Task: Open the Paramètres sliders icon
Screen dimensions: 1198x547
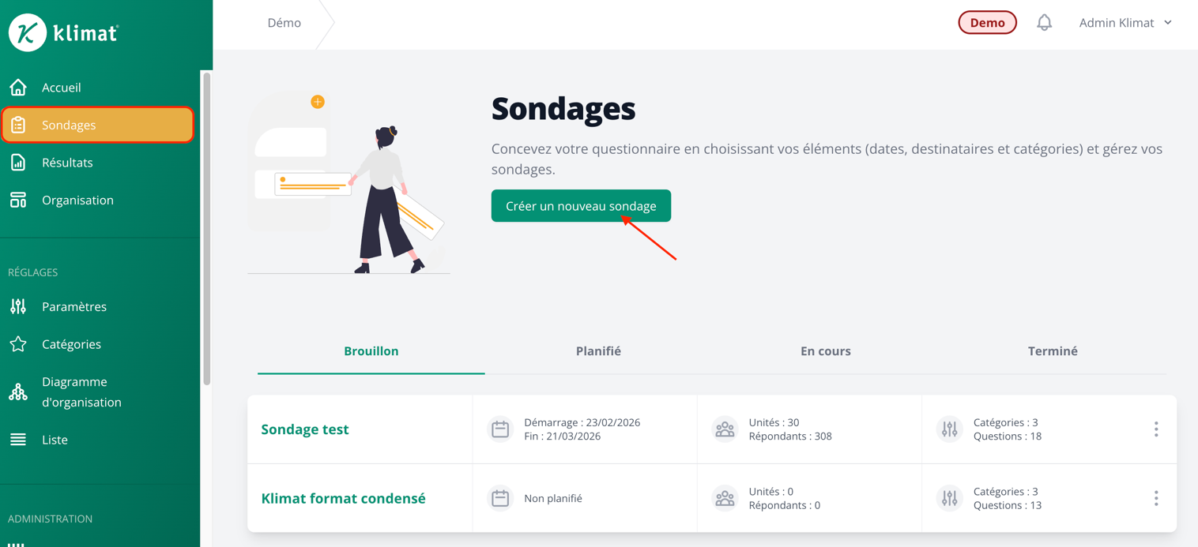Action: [x=18, y=306]
